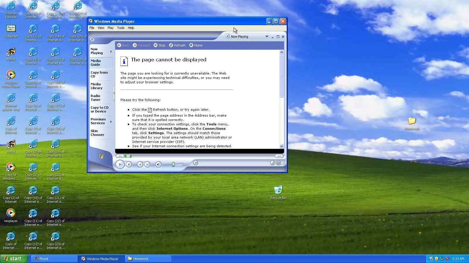Viewport: 469px width, 263px height.
Task: Click the red shield tray icon
Action: [447, 259]
